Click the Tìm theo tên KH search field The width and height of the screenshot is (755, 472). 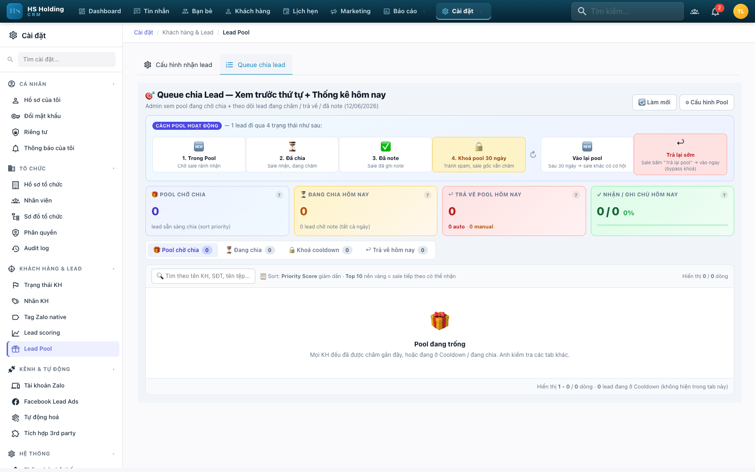(x=203, y=276)
